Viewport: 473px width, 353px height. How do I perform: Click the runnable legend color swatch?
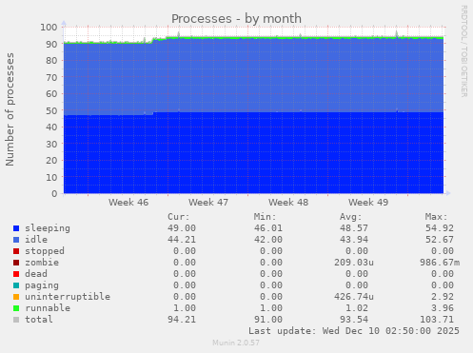(x=16, y=308)
